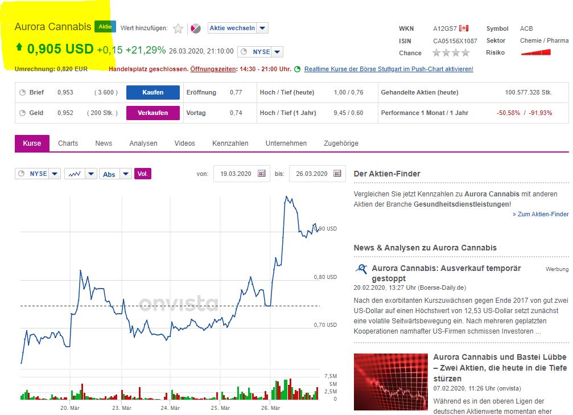The image size is (573, 415).
Task: Click the clock icon in the Geld row
Action: point(22,113)
